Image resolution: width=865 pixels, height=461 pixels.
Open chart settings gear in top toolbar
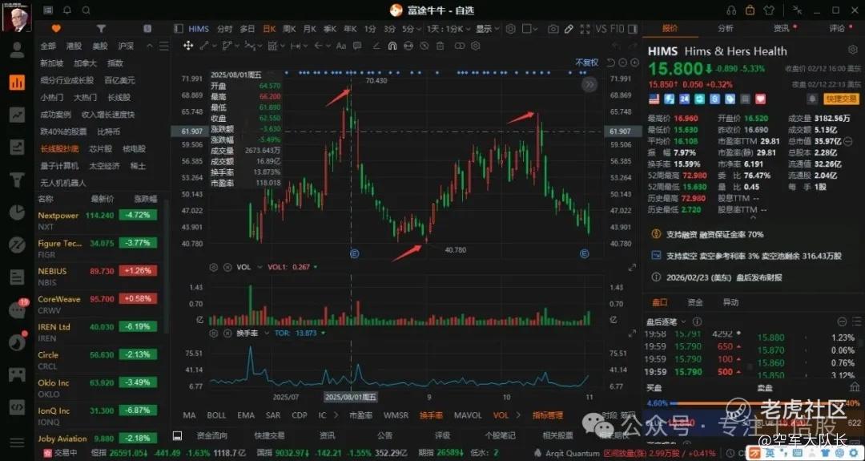tap(511, 29)
